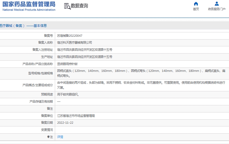229x144 pixels.
Task: Select the intended use 用于钳夹眼组织。
Action: tap(68, 94)
